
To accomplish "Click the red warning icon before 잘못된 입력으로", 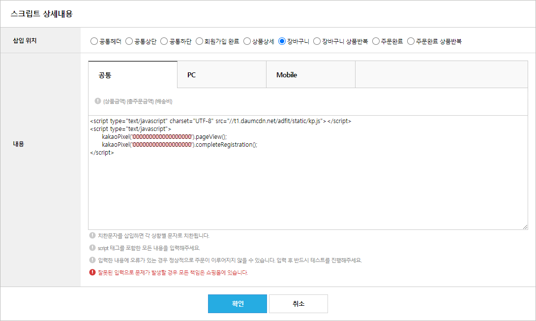I will click(x=92, y=272).
